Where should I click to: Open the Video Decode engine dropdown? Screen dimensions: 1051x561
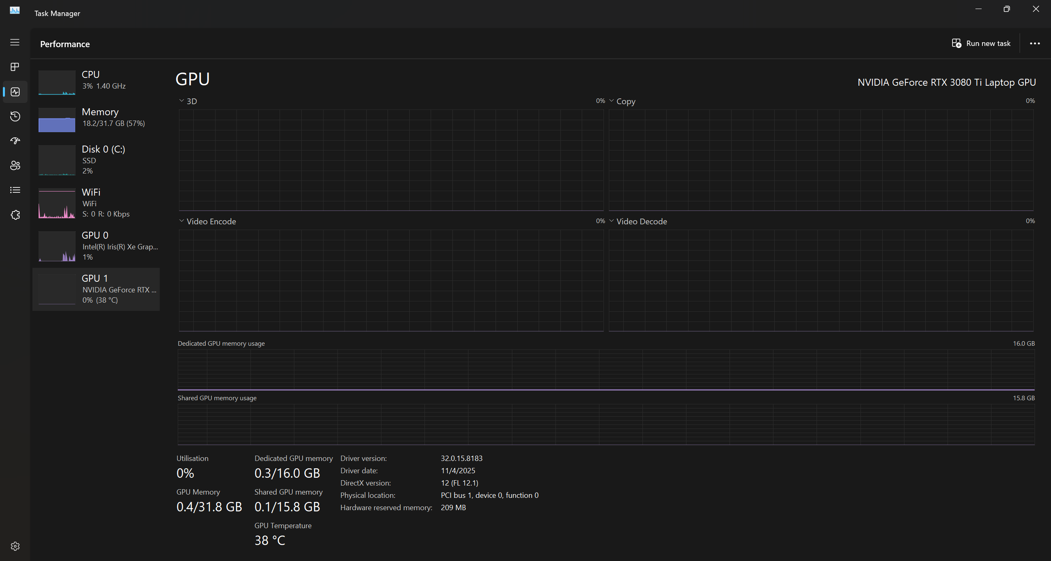638,221
